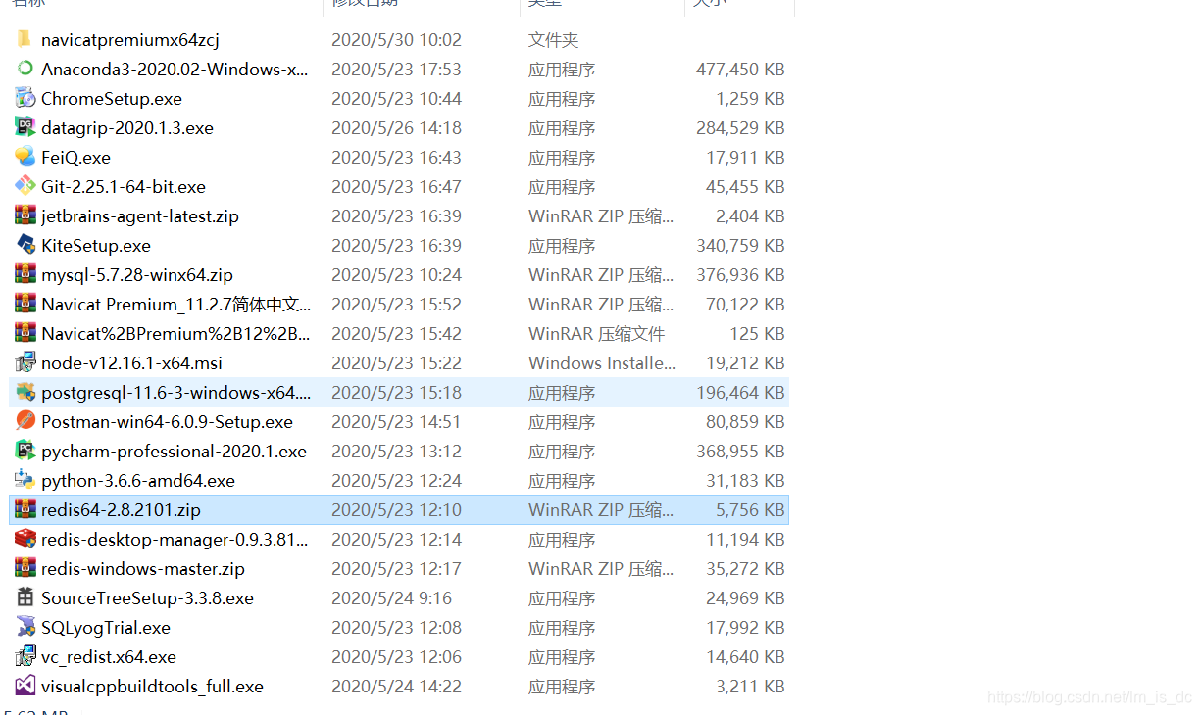1201x715 pixels.
Task: Click the 文件夹 type cell
Action: point(554,40)
